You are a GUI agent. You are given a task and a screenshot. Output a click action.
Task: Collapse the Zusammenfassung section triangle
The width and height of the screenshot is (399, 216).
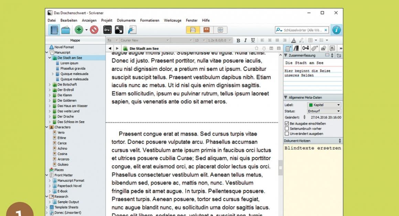point(286,55)
